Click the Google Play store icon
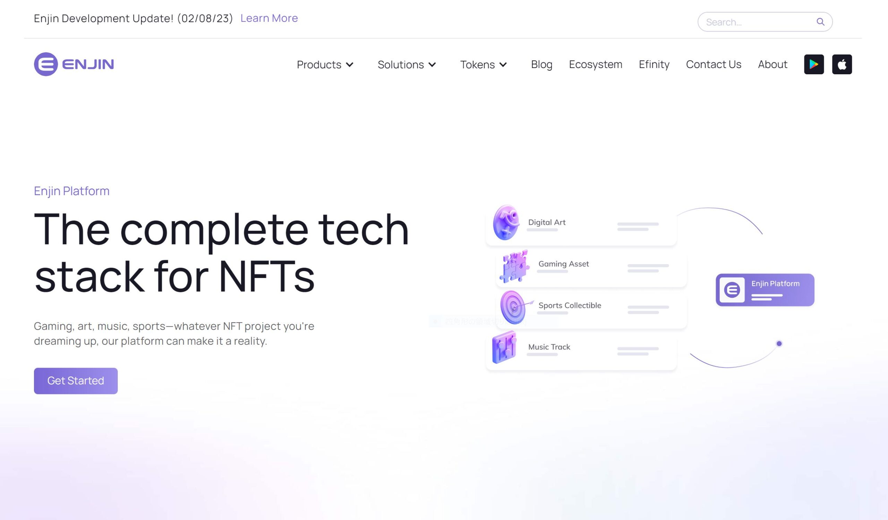This screenshot has height=520, width=888. tap(814, 64)
